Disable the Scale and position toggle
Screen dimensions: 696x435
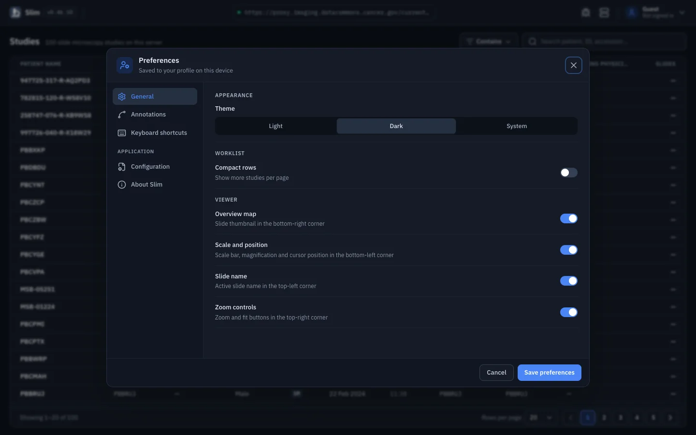coord(569,250)
